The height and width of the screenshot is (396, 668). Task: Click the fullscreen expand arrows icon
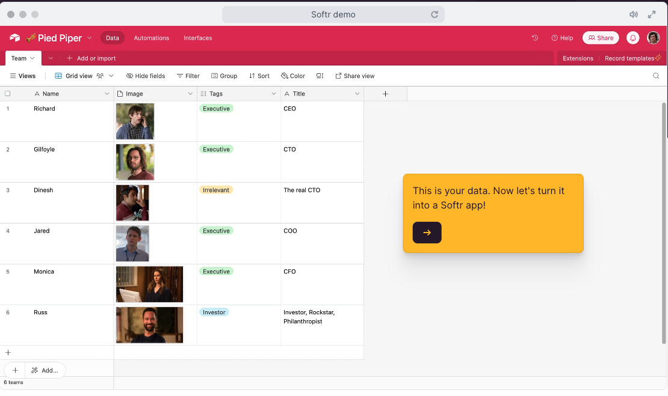click(x=652, y=14)
